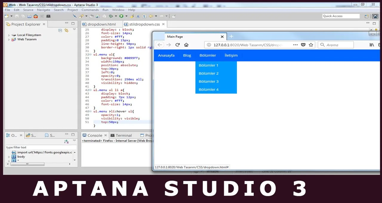Open a new Firefox tab with plus

click(231, 37)
